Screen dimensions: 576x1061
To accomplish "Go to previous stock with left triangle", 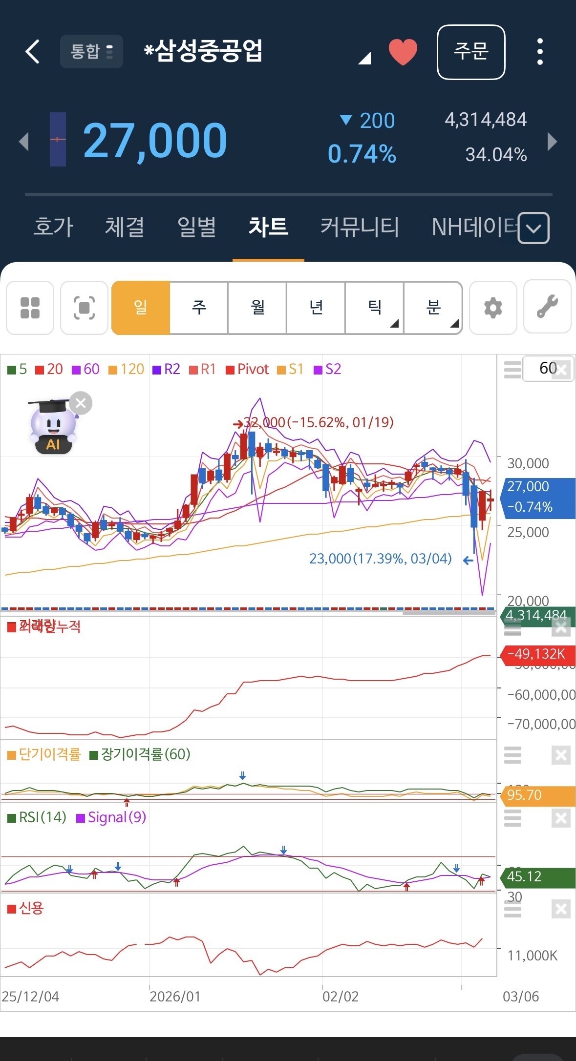I will (x=24, y=141).
